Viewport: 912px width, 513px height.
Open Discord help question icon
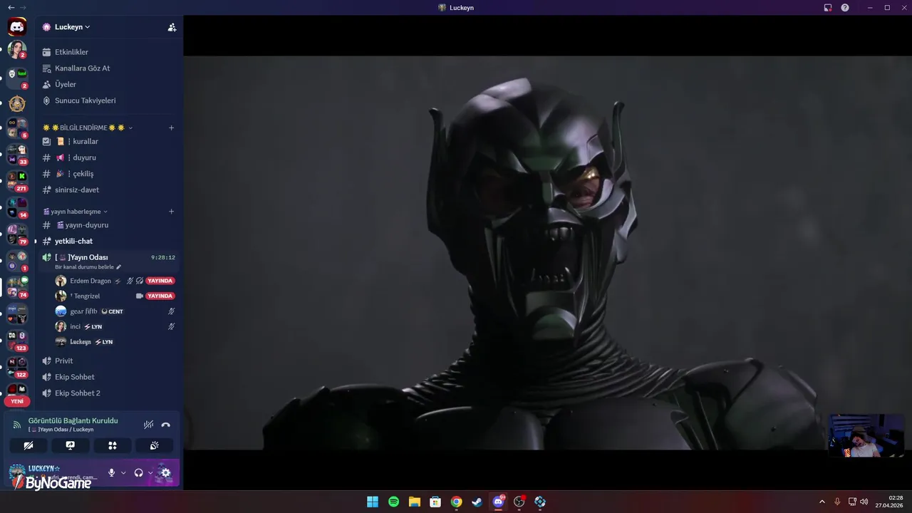click(845, 8)
